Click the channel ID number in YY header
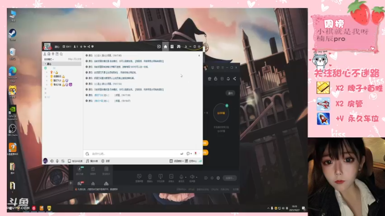The height and width of the screenshot is (216, 385). (67, 47)
